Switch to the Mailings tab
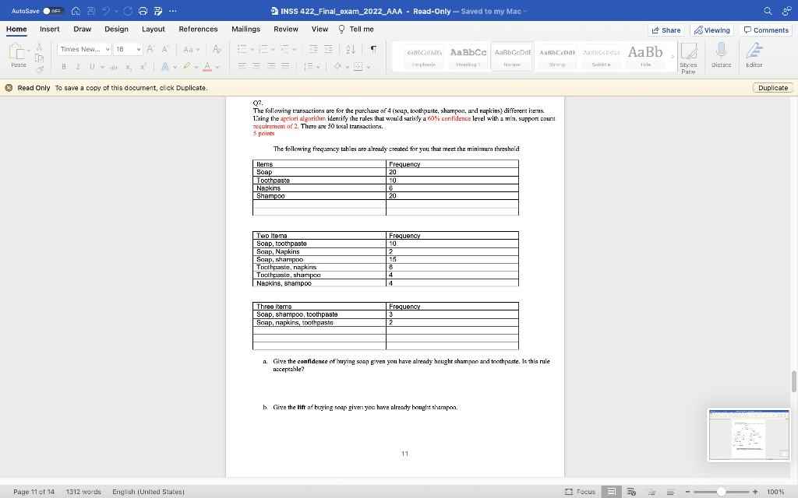Screen dimensions: 798x498 pos(245,29)
